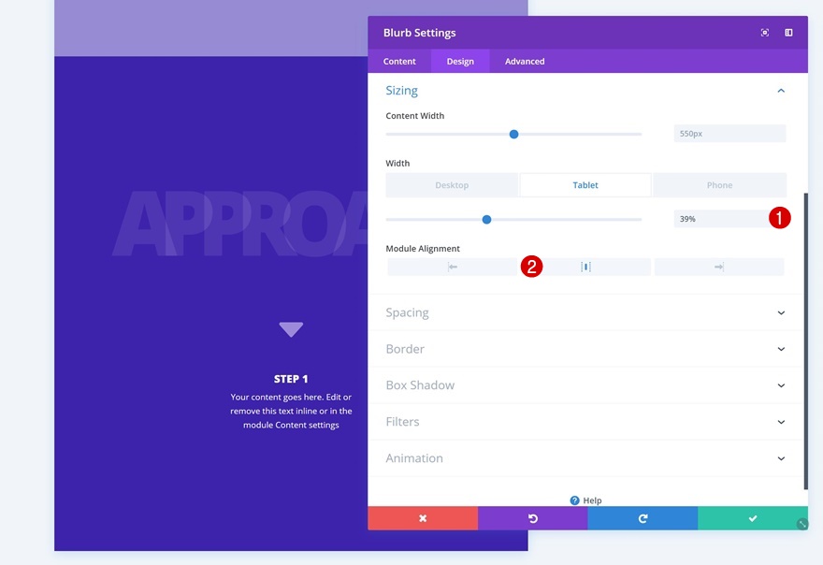Click the Blurb Settings title bar
823x565 pixels.
[x=588, y=33]
